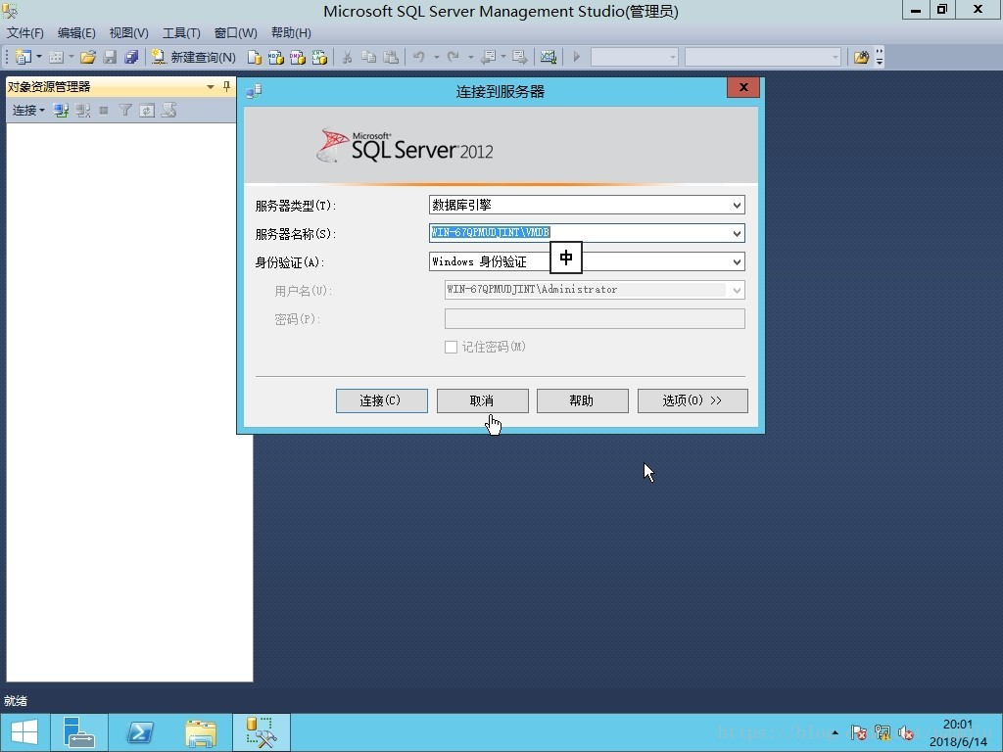Click the Start Debugging play icon
Viewport: 1003px width, 752px height.
(576, 57)
